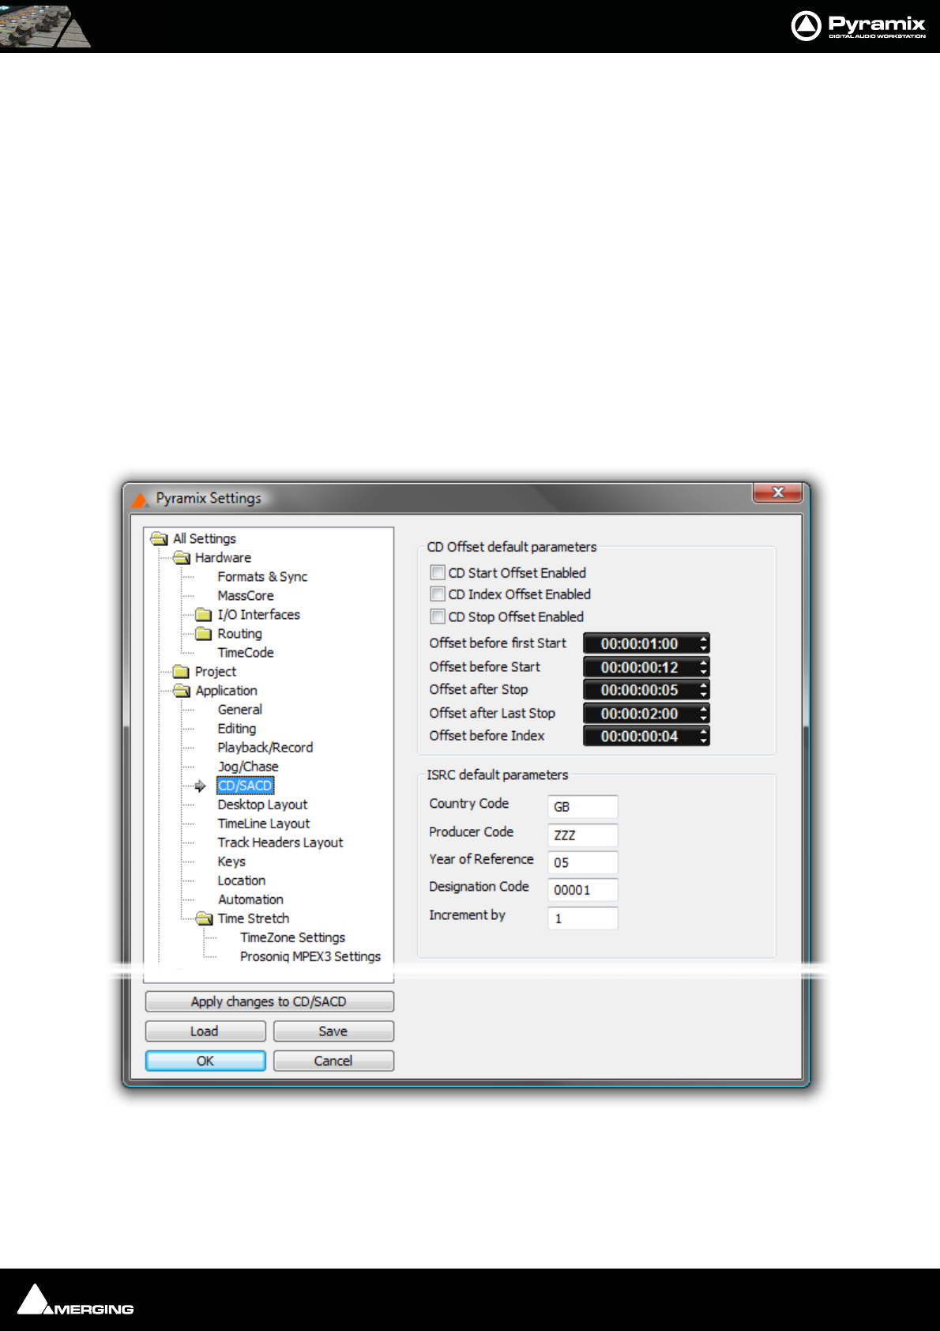This screenshot has width=940, height=1331.
Task: Confirm settings with OK button
Action: pyautogui.click(x=205, y=1061)
